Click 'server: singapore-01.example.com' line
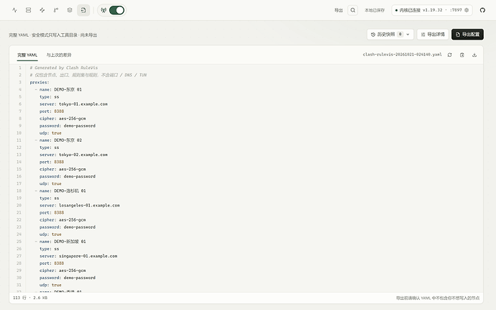The width and height of the screenshot is (496, 310). (78, 256)
